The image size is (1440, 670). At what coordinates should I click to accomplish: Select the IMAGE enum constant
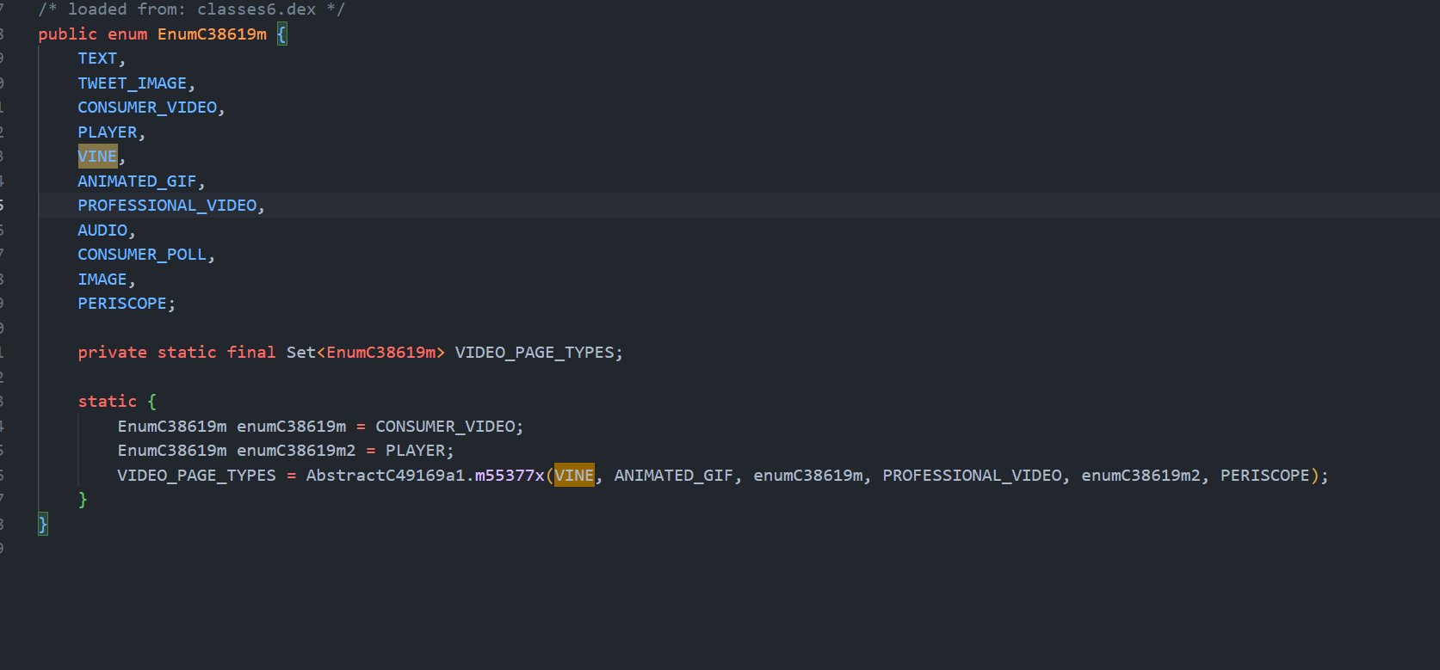click(x=102, y=280)
